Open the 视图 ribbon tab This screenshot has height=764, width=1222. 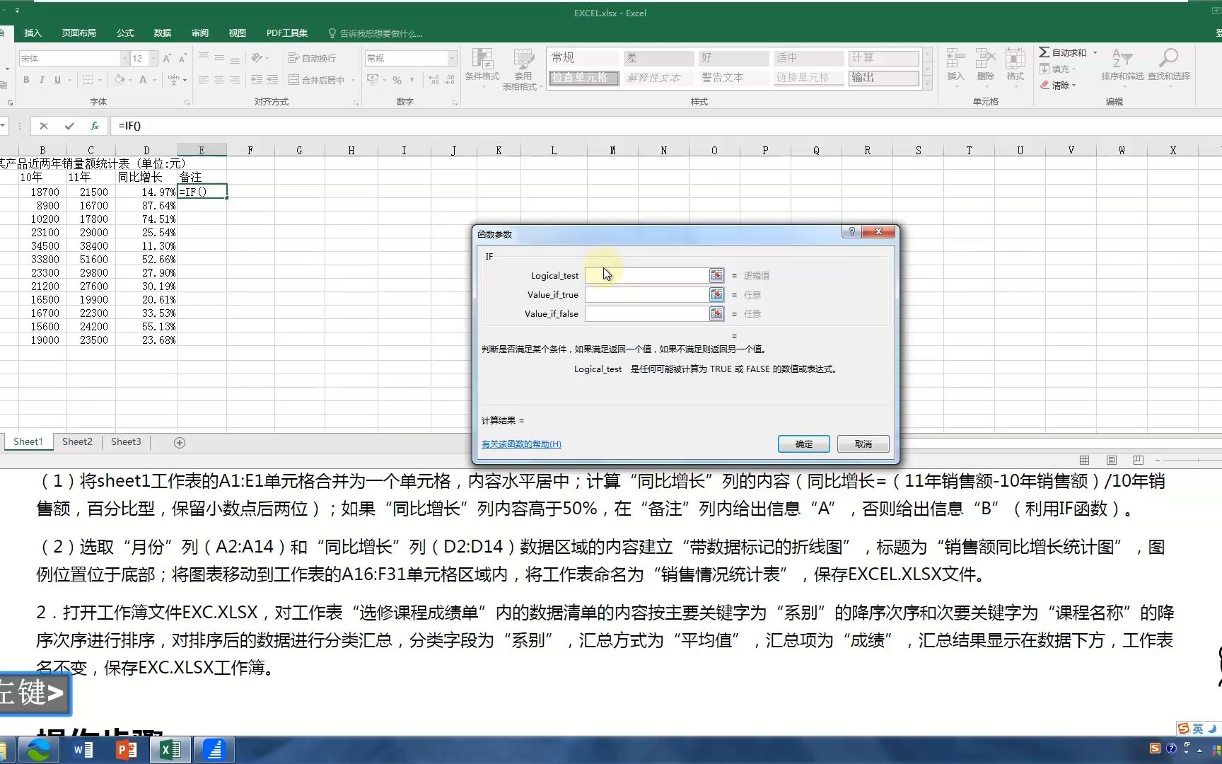click(x=238, y=33)
